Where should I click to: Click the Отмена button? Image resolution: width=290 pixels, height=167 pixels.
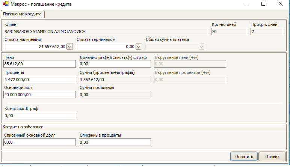[272, 156]
